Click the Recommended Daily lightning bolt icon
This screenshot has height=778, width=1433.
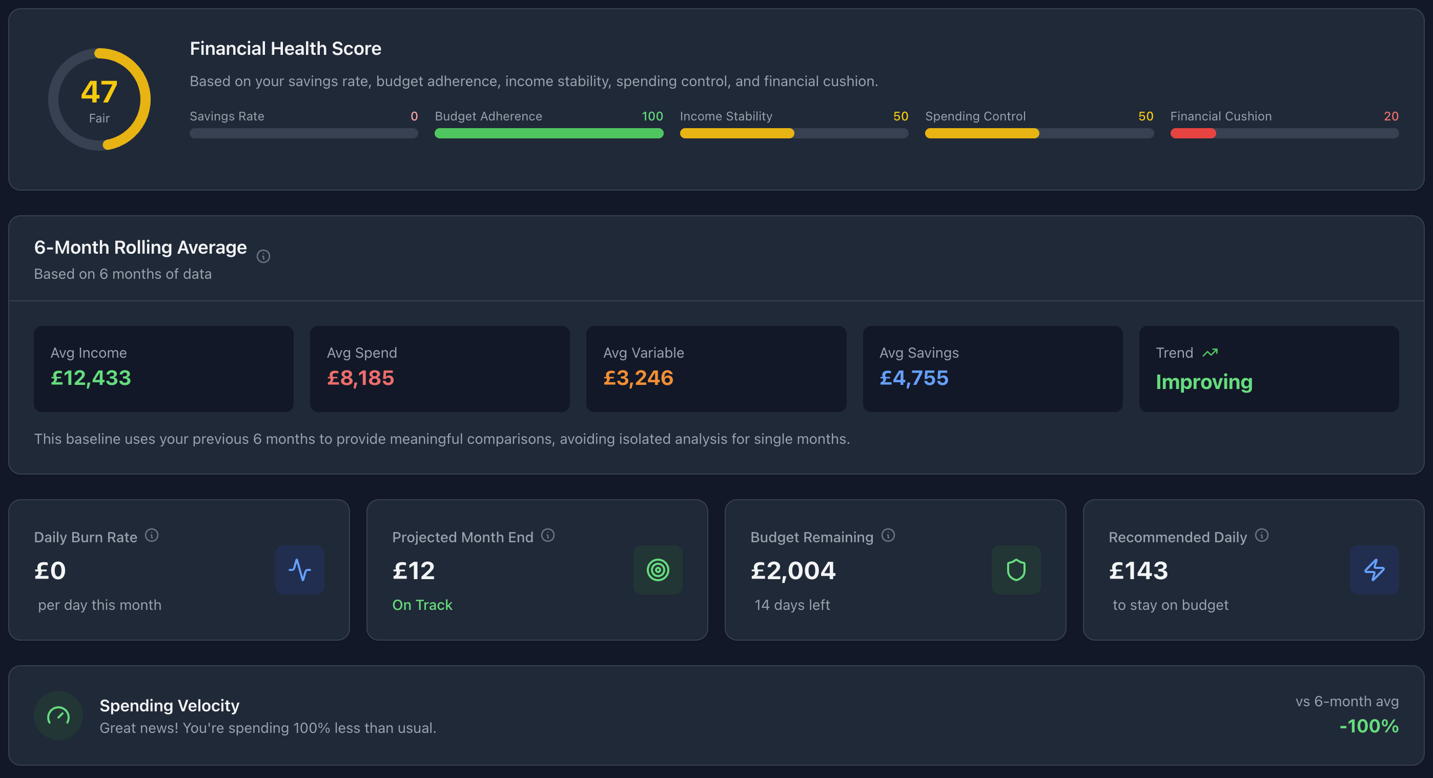point(1375,569)
